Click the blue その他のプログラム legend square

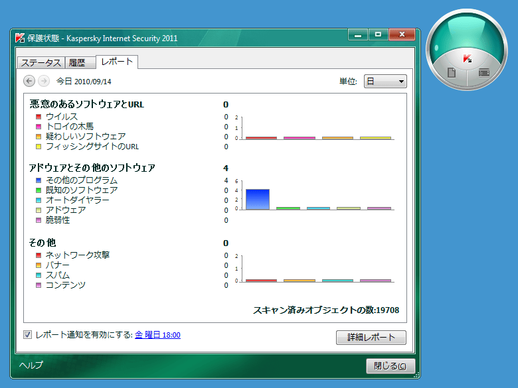[39, 180]
